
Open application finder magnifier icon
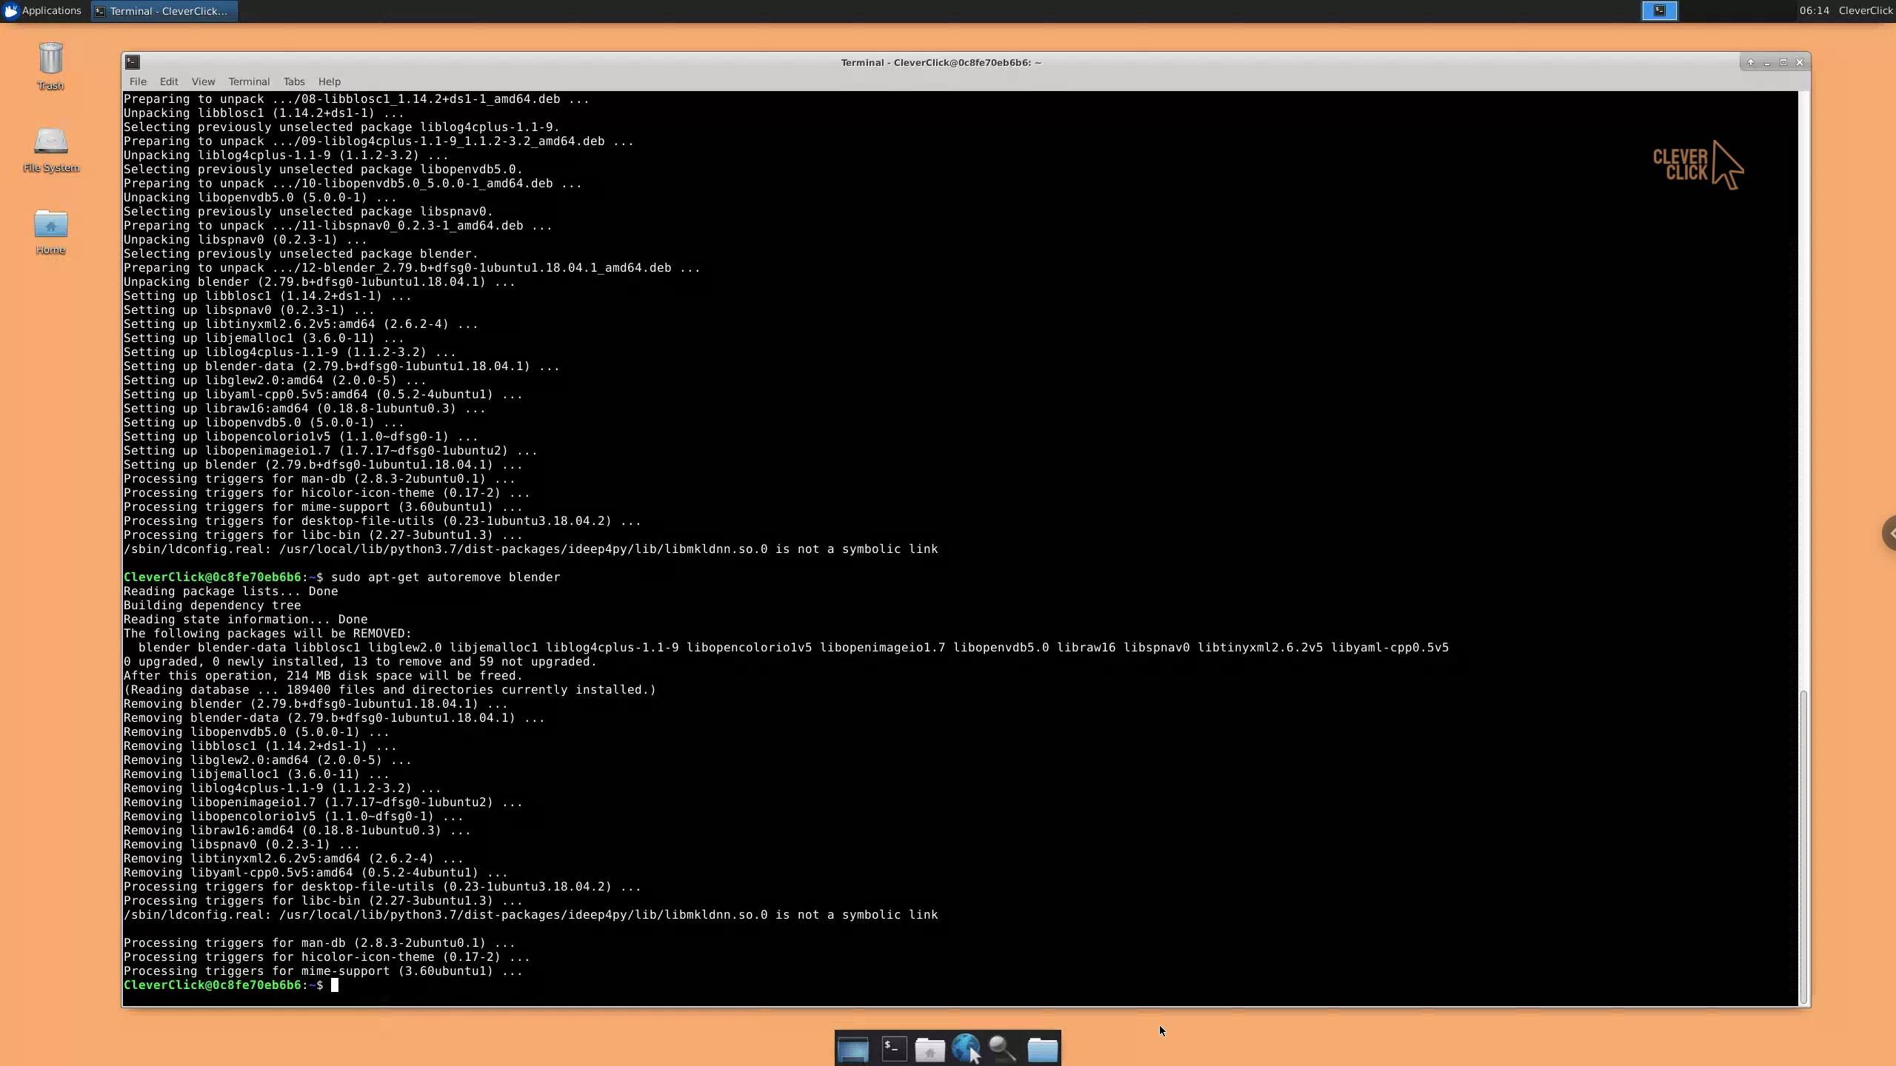1003,1049
